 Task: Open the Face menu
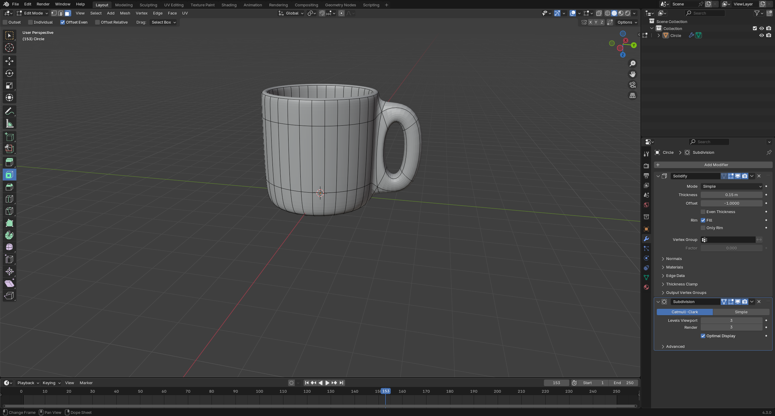[172, 13]
